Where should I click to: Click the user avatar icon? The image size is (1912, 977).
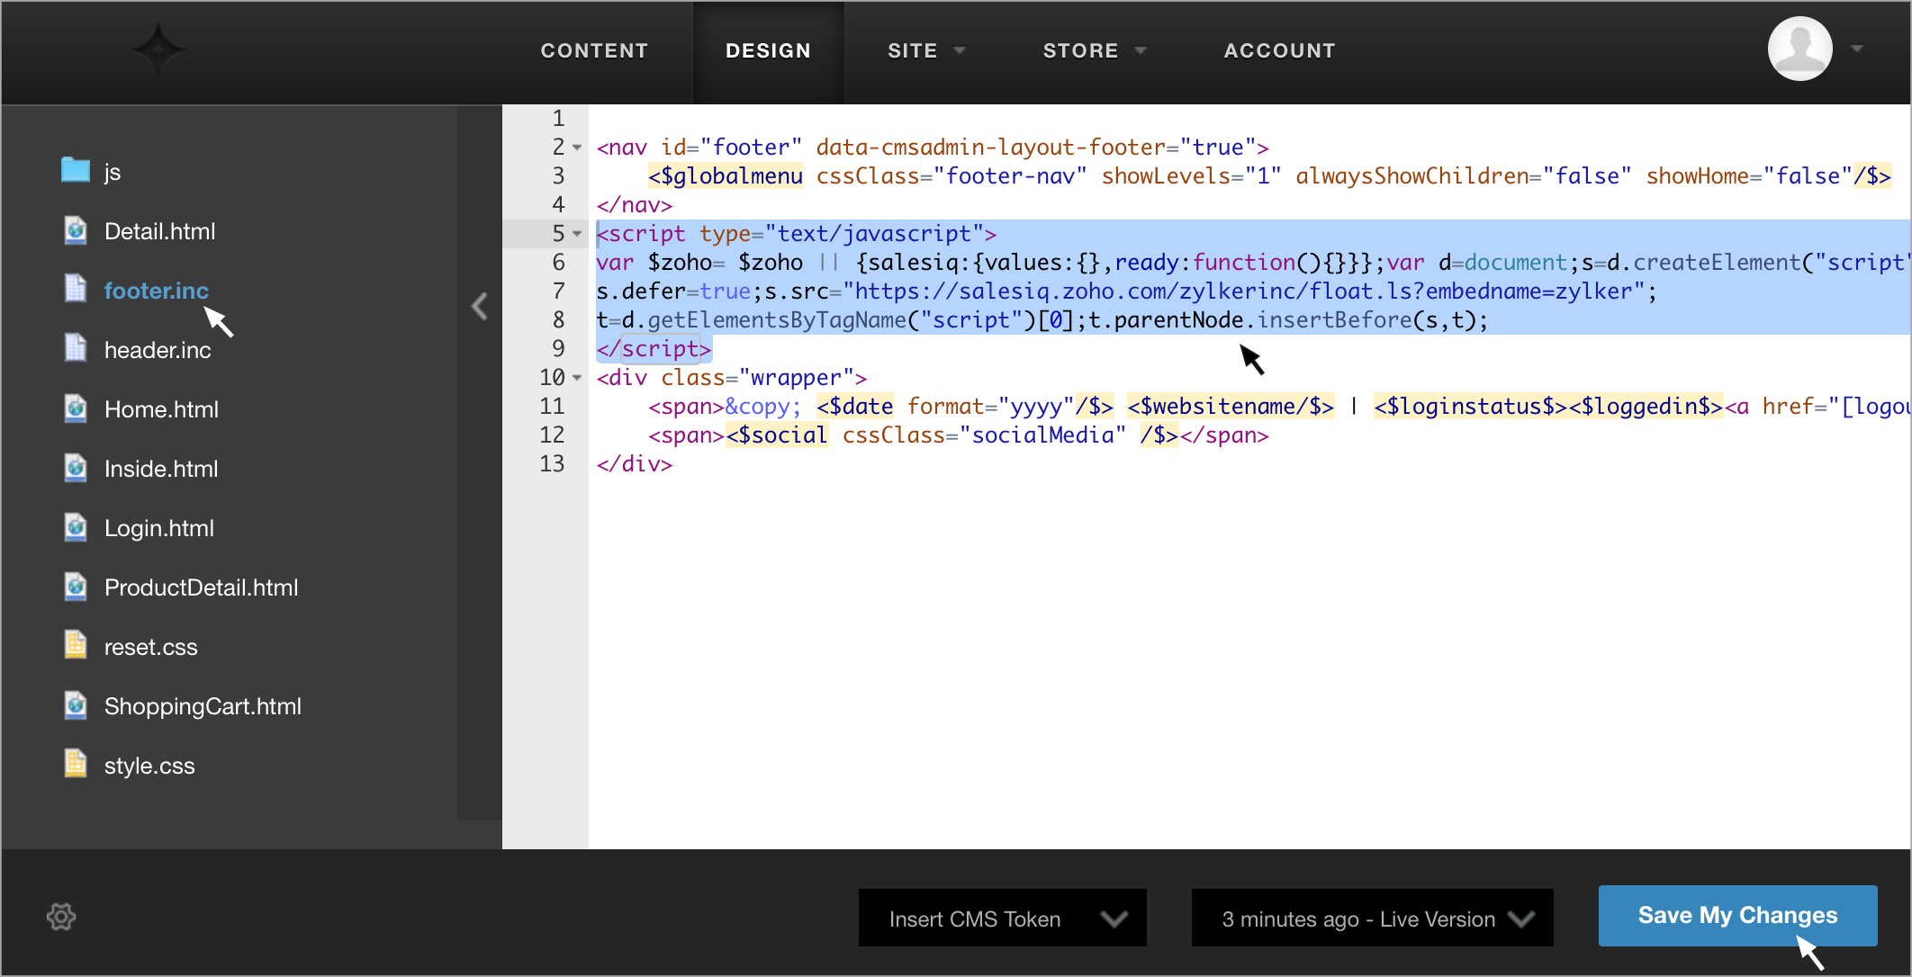1799,49
